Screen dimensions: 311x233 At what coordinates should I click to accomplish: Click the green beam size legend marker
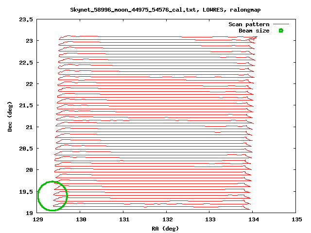[x=281, y=31]
